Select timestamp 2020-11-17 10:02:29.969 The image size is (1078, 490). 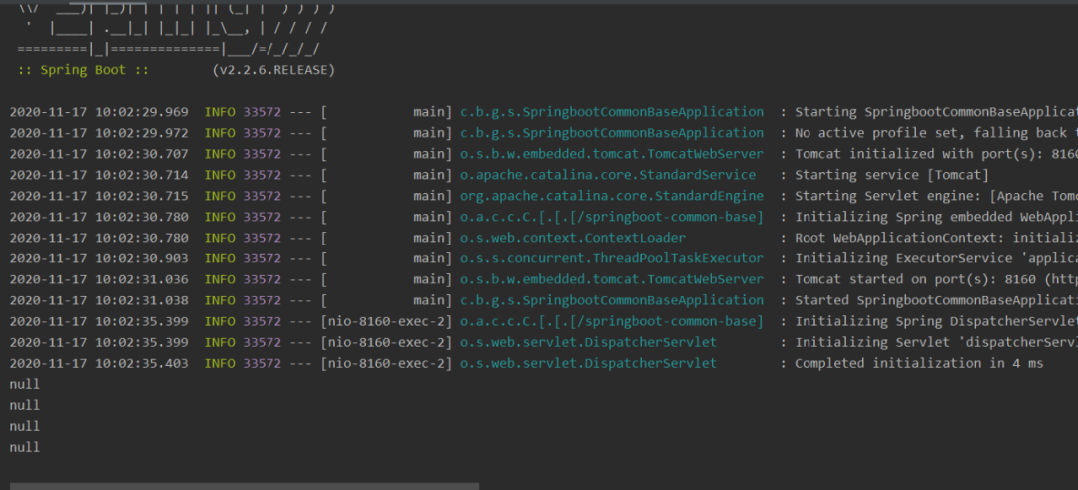coord(98,112)
